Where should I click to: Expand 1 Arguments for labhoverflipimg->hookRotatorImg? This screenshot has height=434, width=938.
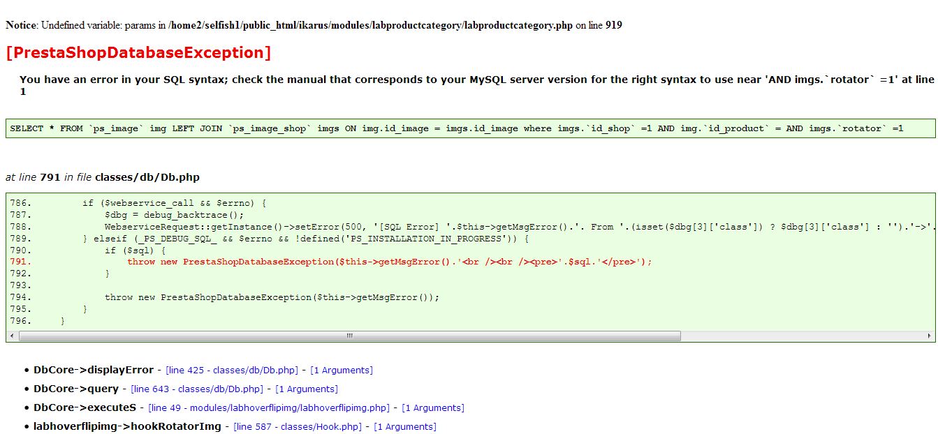point(405,427)
